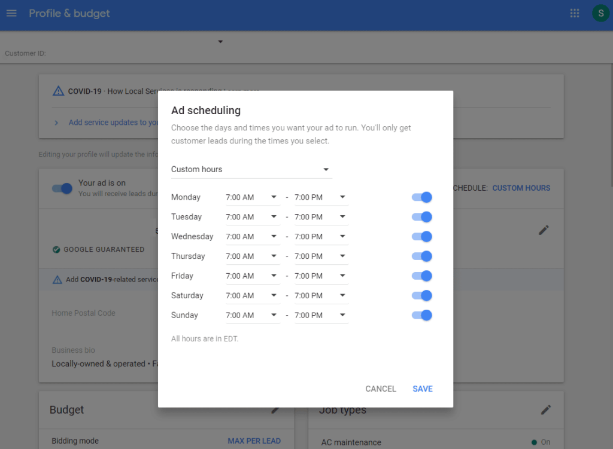The height and width of the screenshot is (449, 613).
Task: Expand the 'Add service updates' section
Action: [56, 122]
